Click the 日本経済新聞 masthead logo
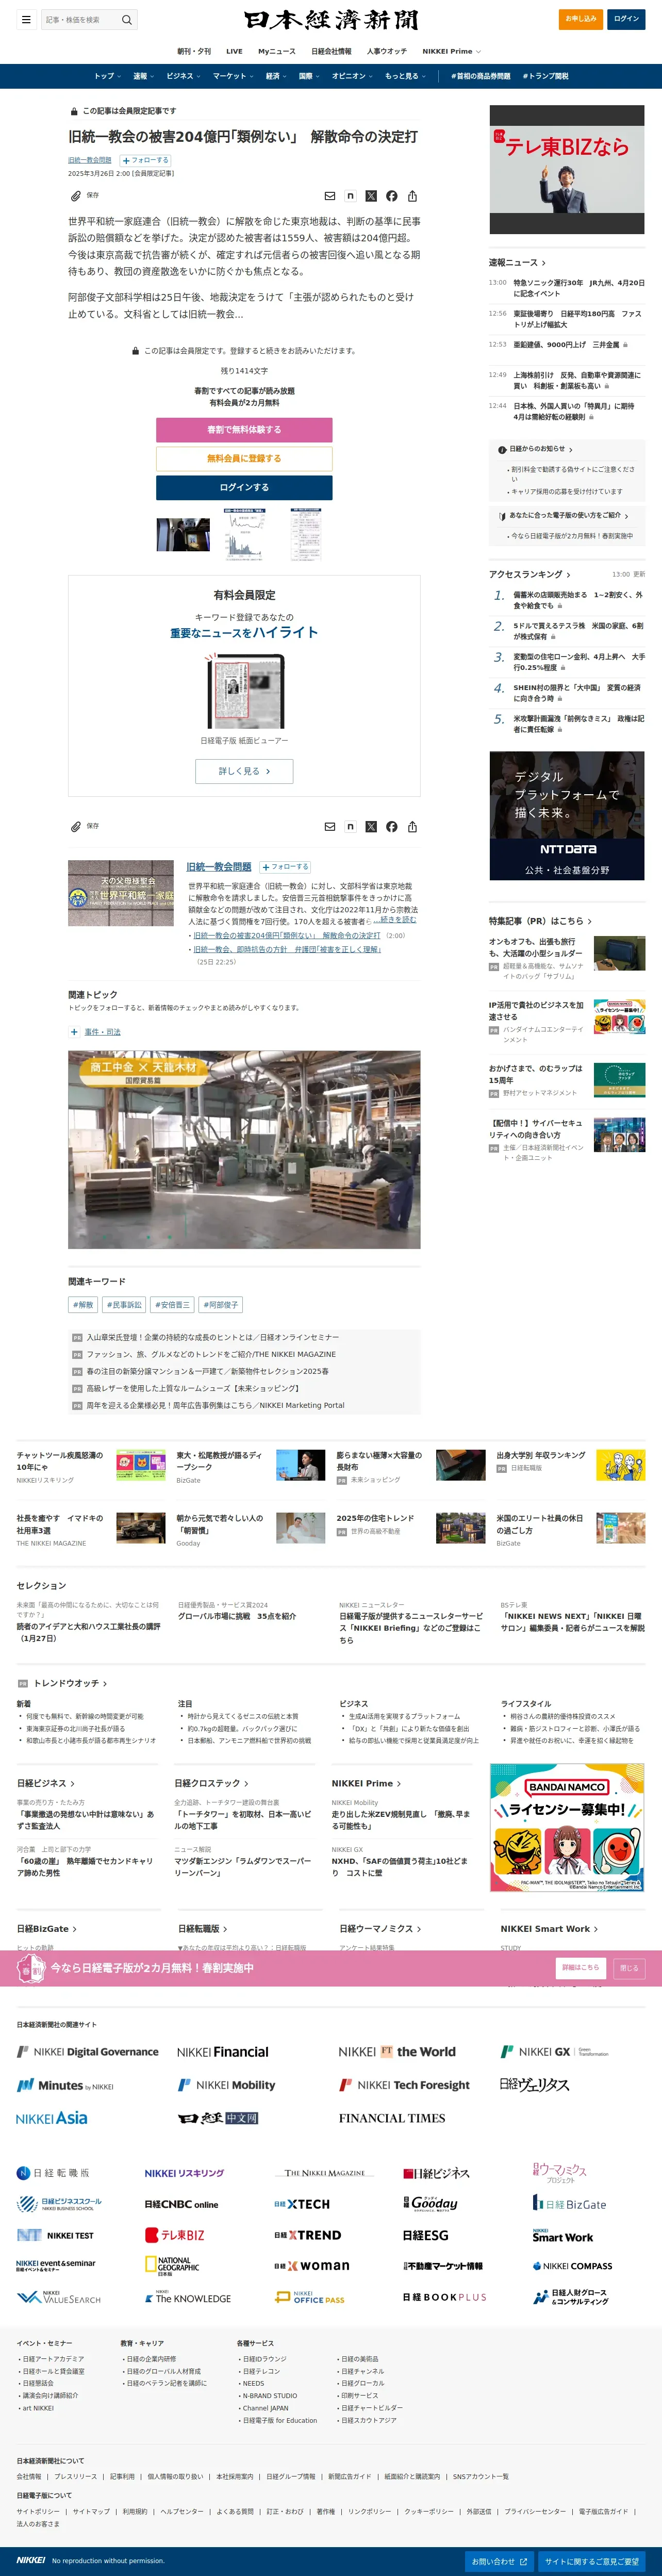Image resolution: width=662 pixels, height=2576 pixels. (331, 20)
